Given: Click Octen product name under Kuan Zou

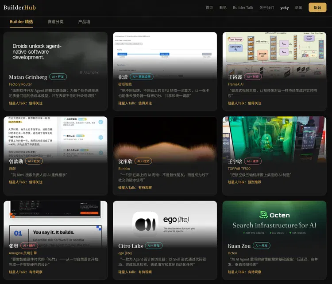Looking at the screenshot, I should click(x=232, y=253).
